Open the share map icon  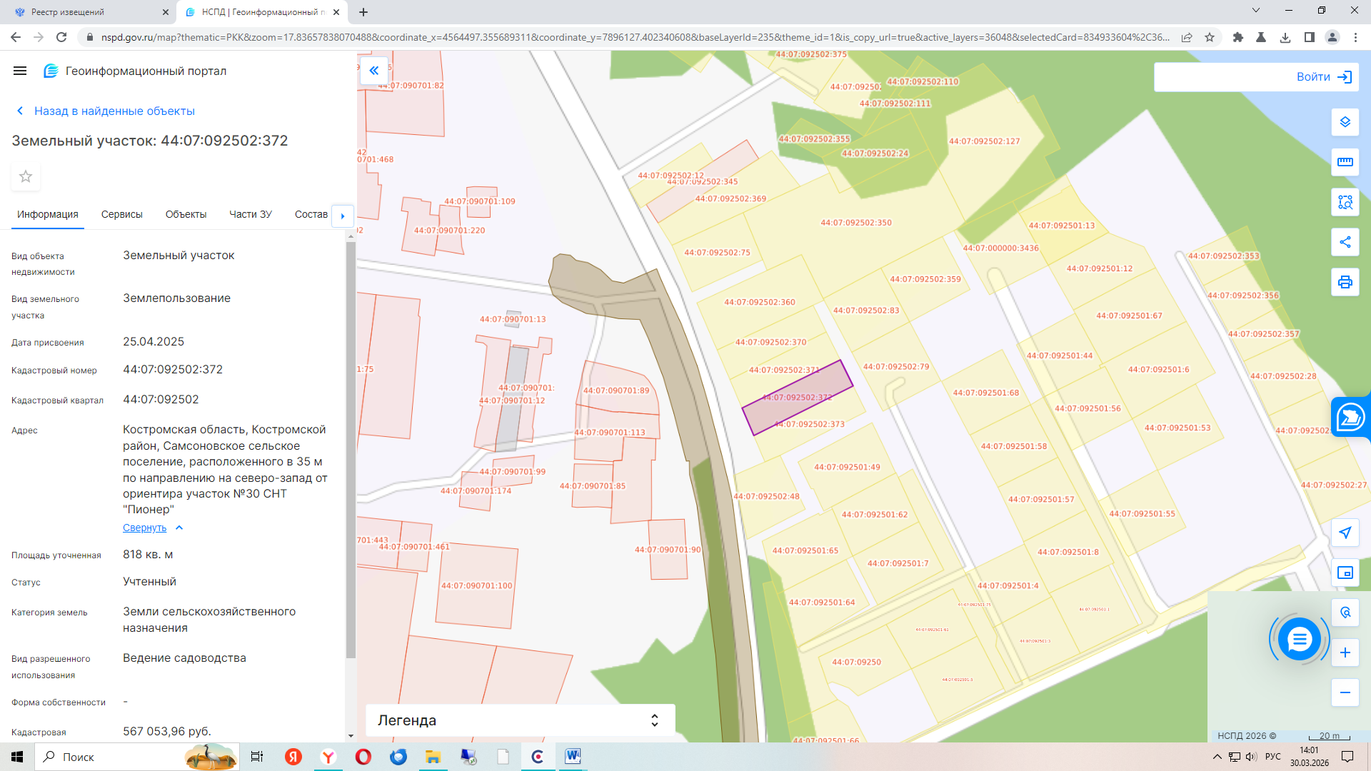tap(1345, 242)
